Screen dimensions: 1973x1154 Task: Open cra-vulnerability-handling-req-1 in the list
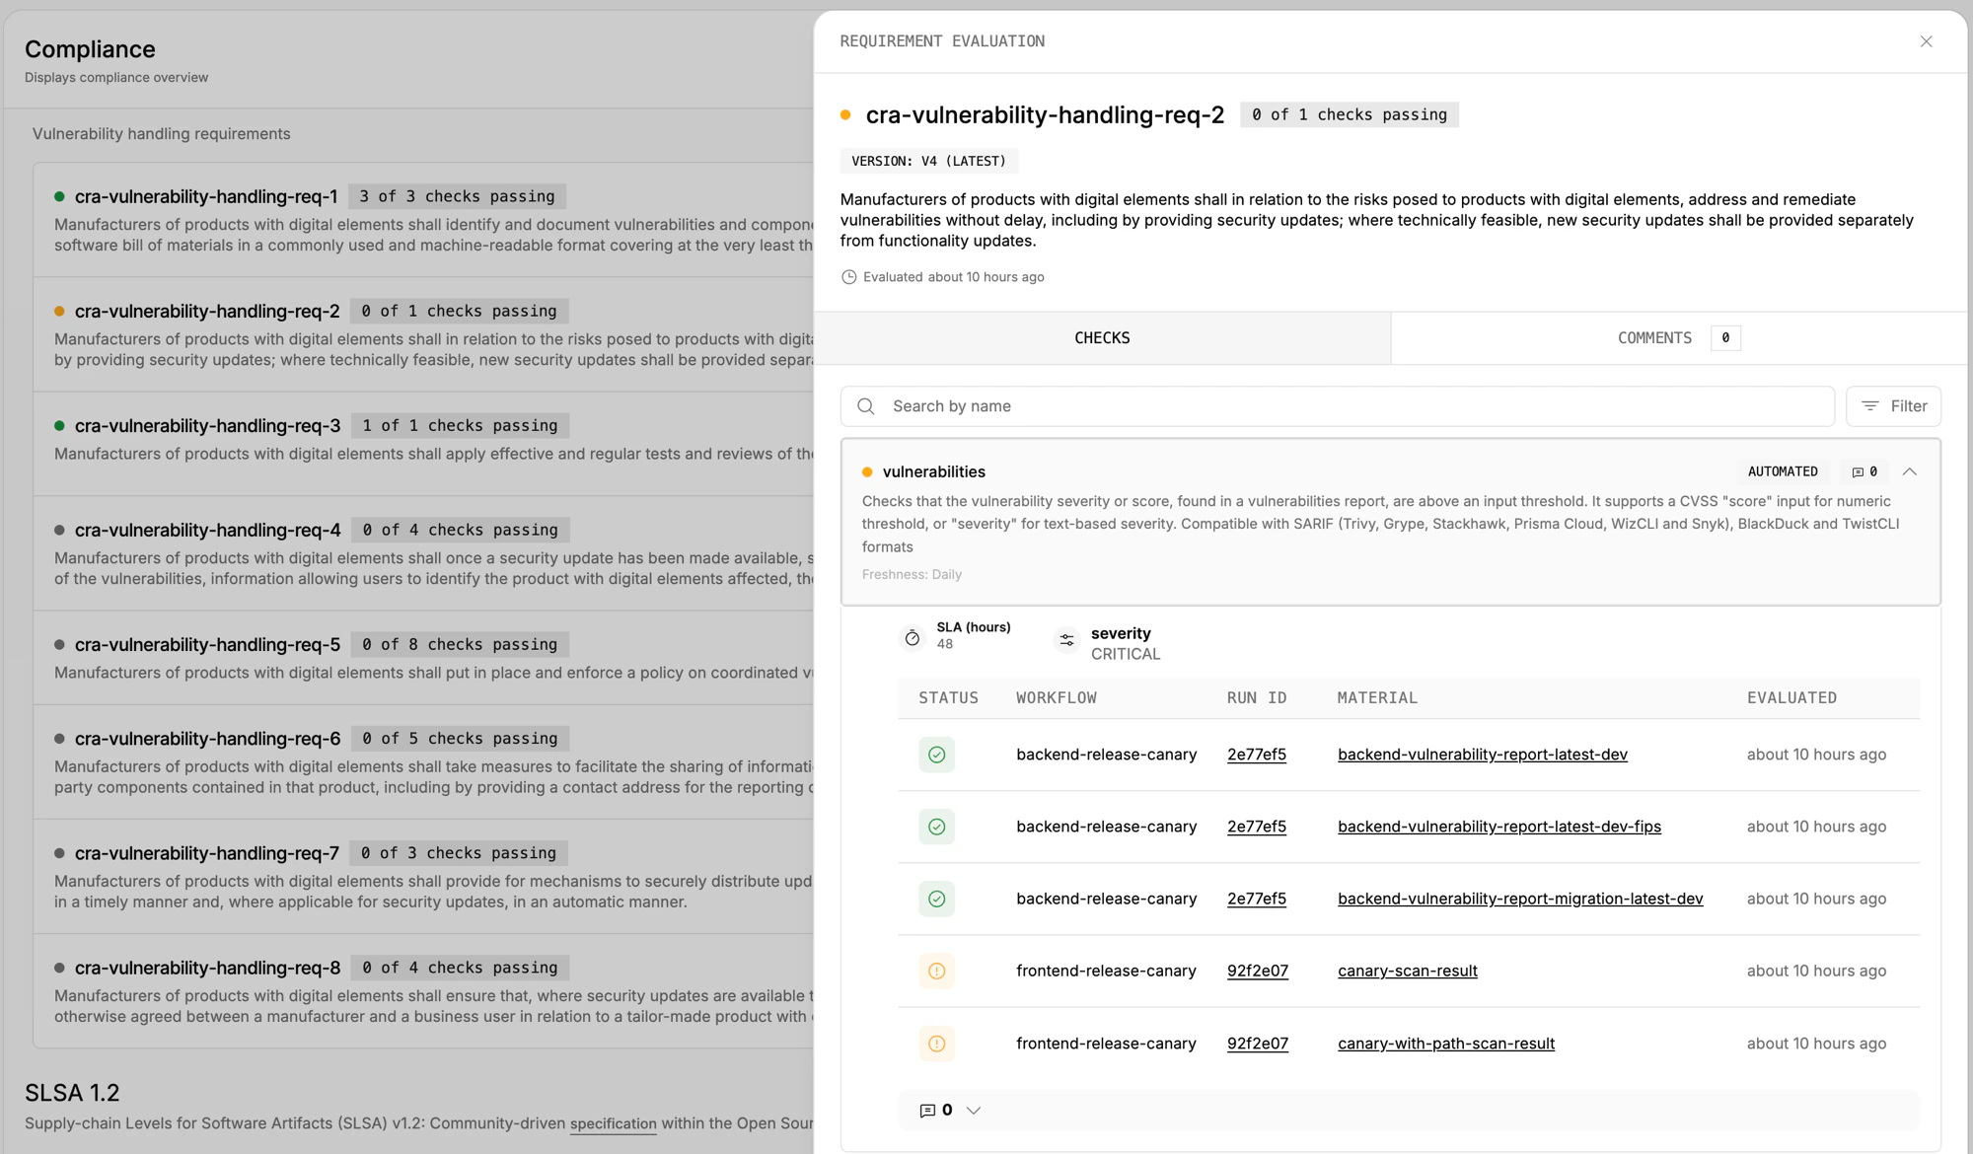(206, 196)
